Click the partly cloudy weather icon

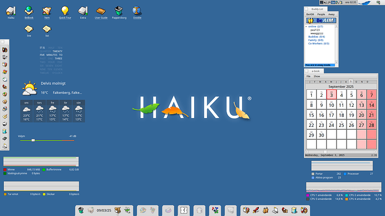coord(30,88)
